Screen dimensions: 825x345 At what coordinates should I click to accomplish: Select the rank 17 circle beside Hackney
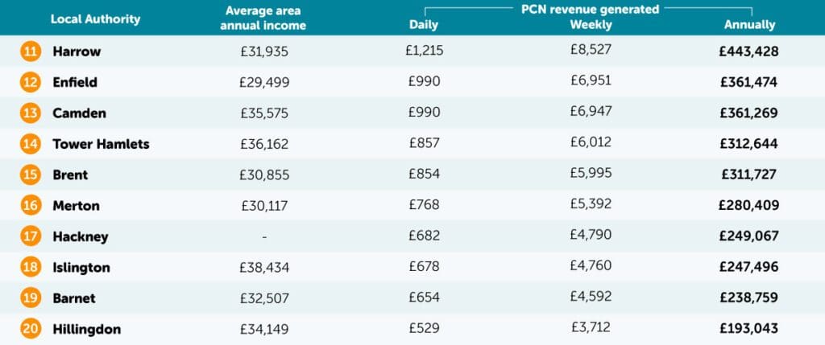pyautogui.click(x=31, y=236)
